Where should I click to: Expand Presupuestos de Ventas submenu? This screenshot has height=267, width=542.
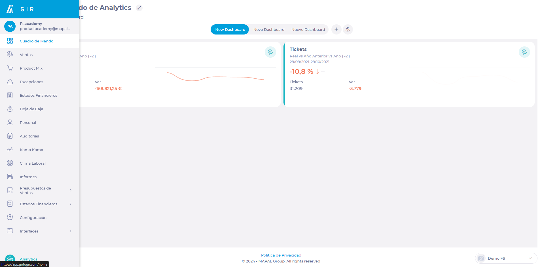pos(71,190)
